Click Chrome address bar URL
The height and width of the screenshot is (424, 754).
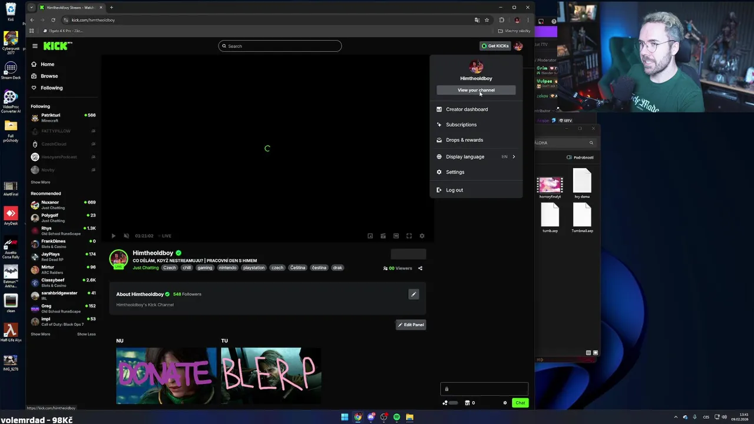point(93,20)
